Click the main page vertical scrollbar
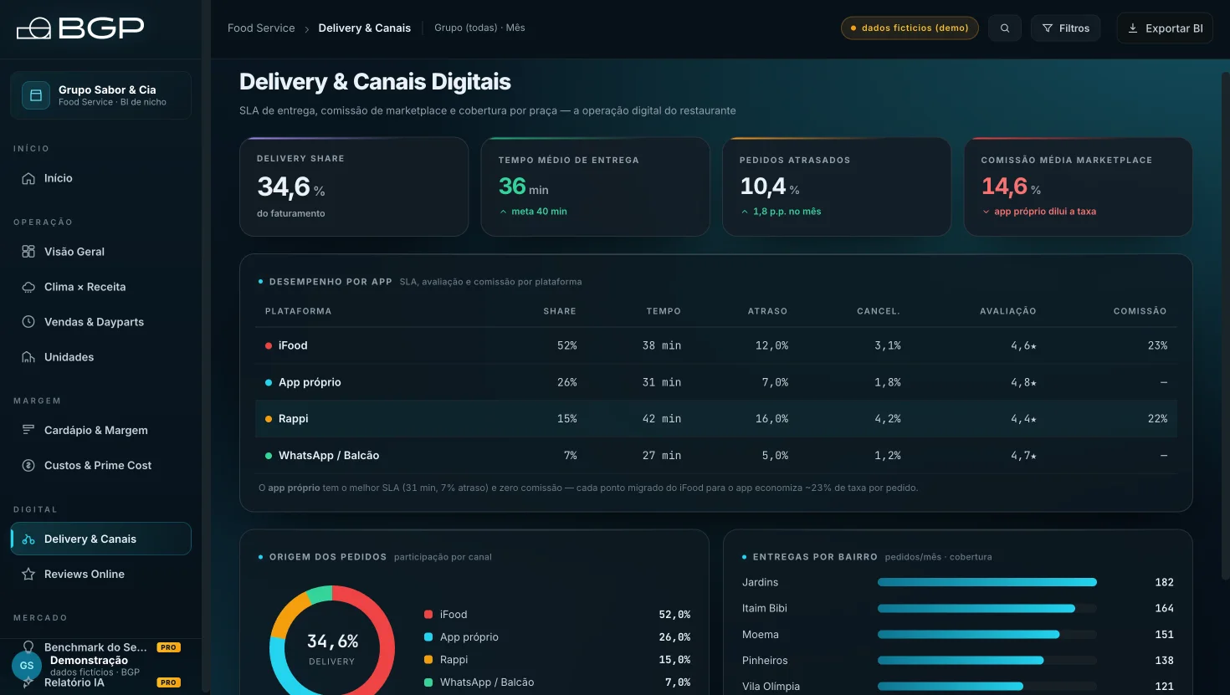This screenshot has width=1230, height=695. tap(1226, 326)
